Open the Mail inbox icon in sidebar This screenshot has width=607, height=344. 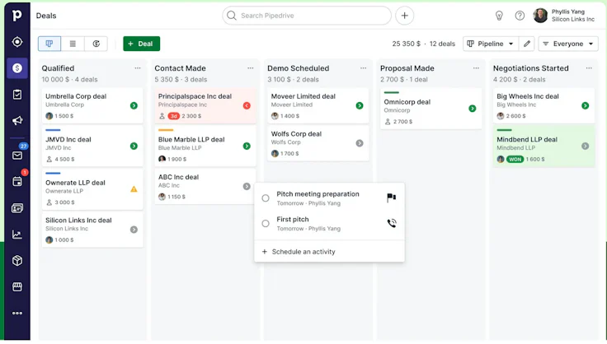pyautogui.click(x=17, y=156)
